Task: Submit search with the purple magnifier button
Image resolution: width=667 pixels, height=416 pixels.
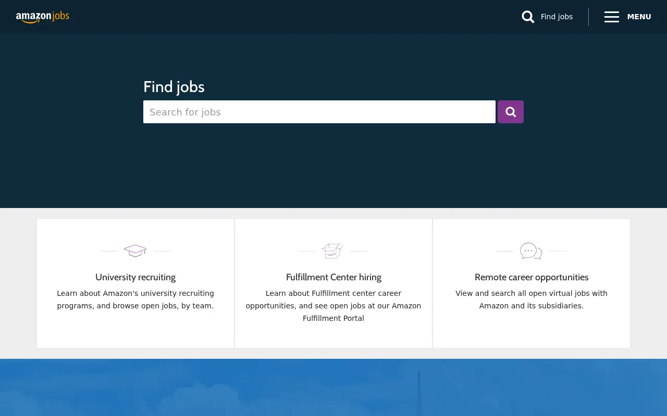Action: point(511,112)
